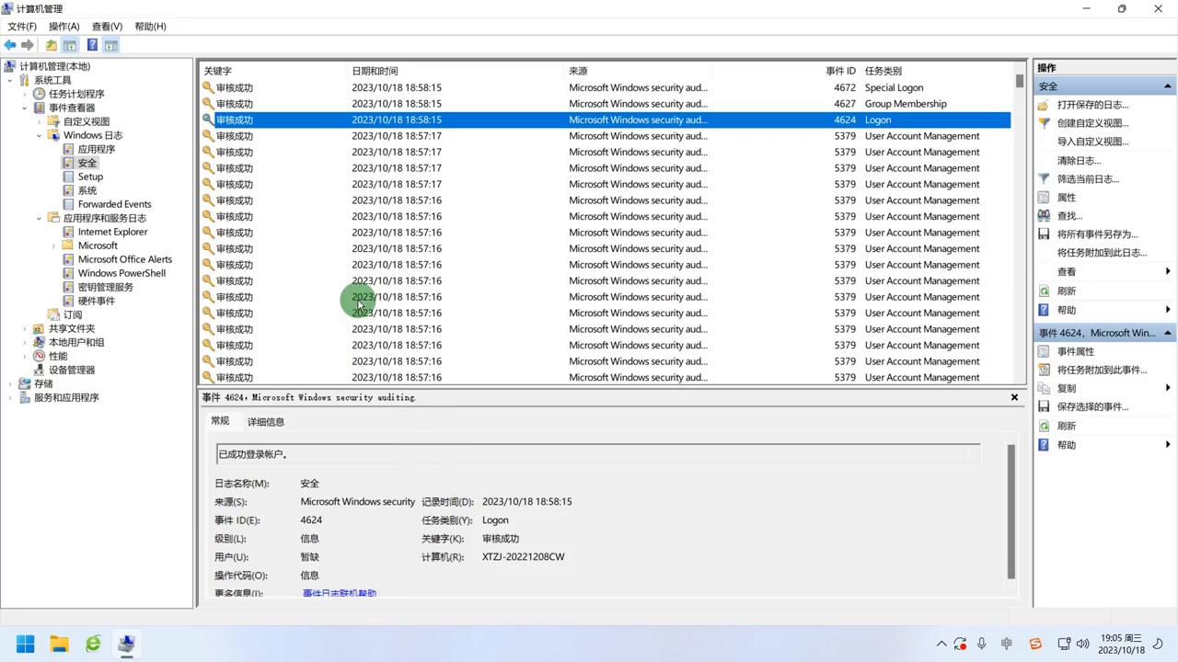The height and width of the screenshot is (662, 1178).
Task: Open 事件属性 with its icon
Action: click(1045, 350)
